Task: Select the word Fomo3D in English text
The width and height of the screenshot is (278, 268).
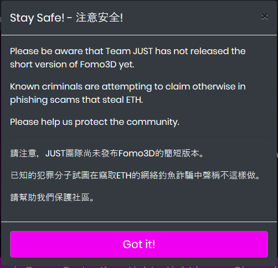Action: [98, 65]
